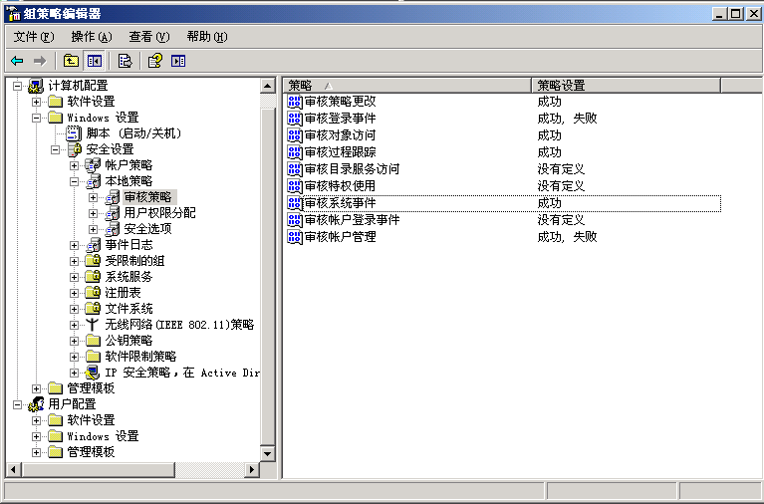Select Windows 设置 under 用户配置
This screenshot has width=764, height=504.
click(103, 435)
